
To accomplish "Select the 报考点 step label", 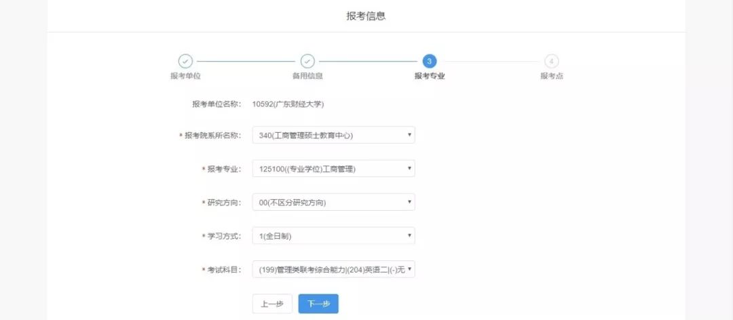I will click(552, 76).
